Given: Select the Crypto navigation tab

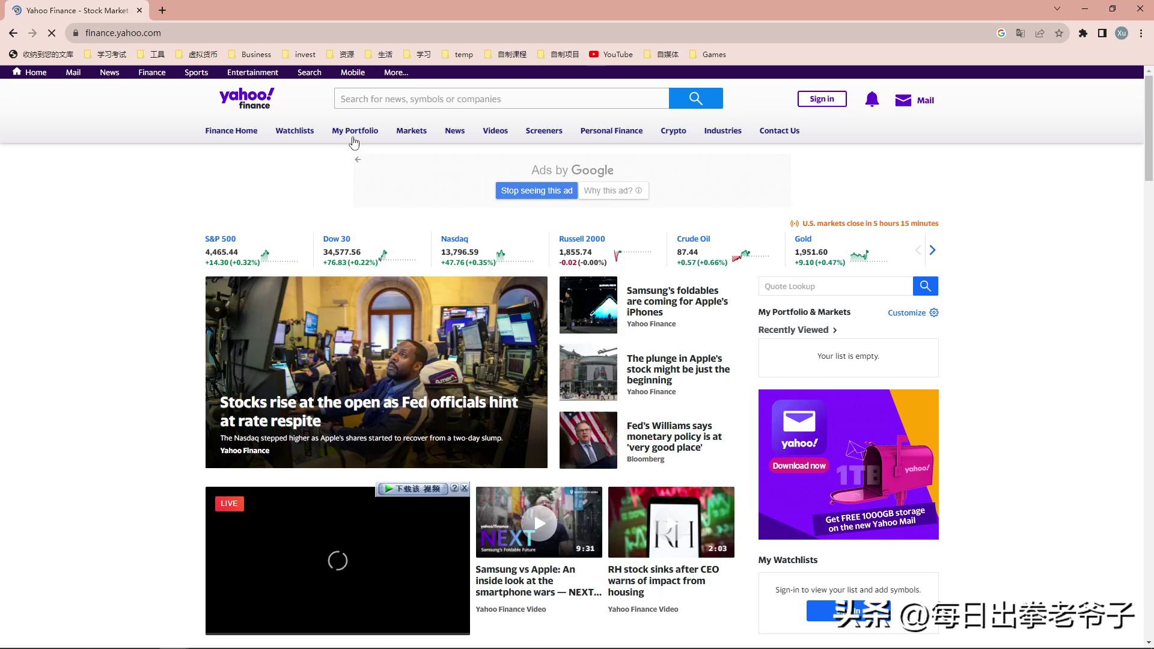Looking at the screenshot, I should tap(673, 130).
